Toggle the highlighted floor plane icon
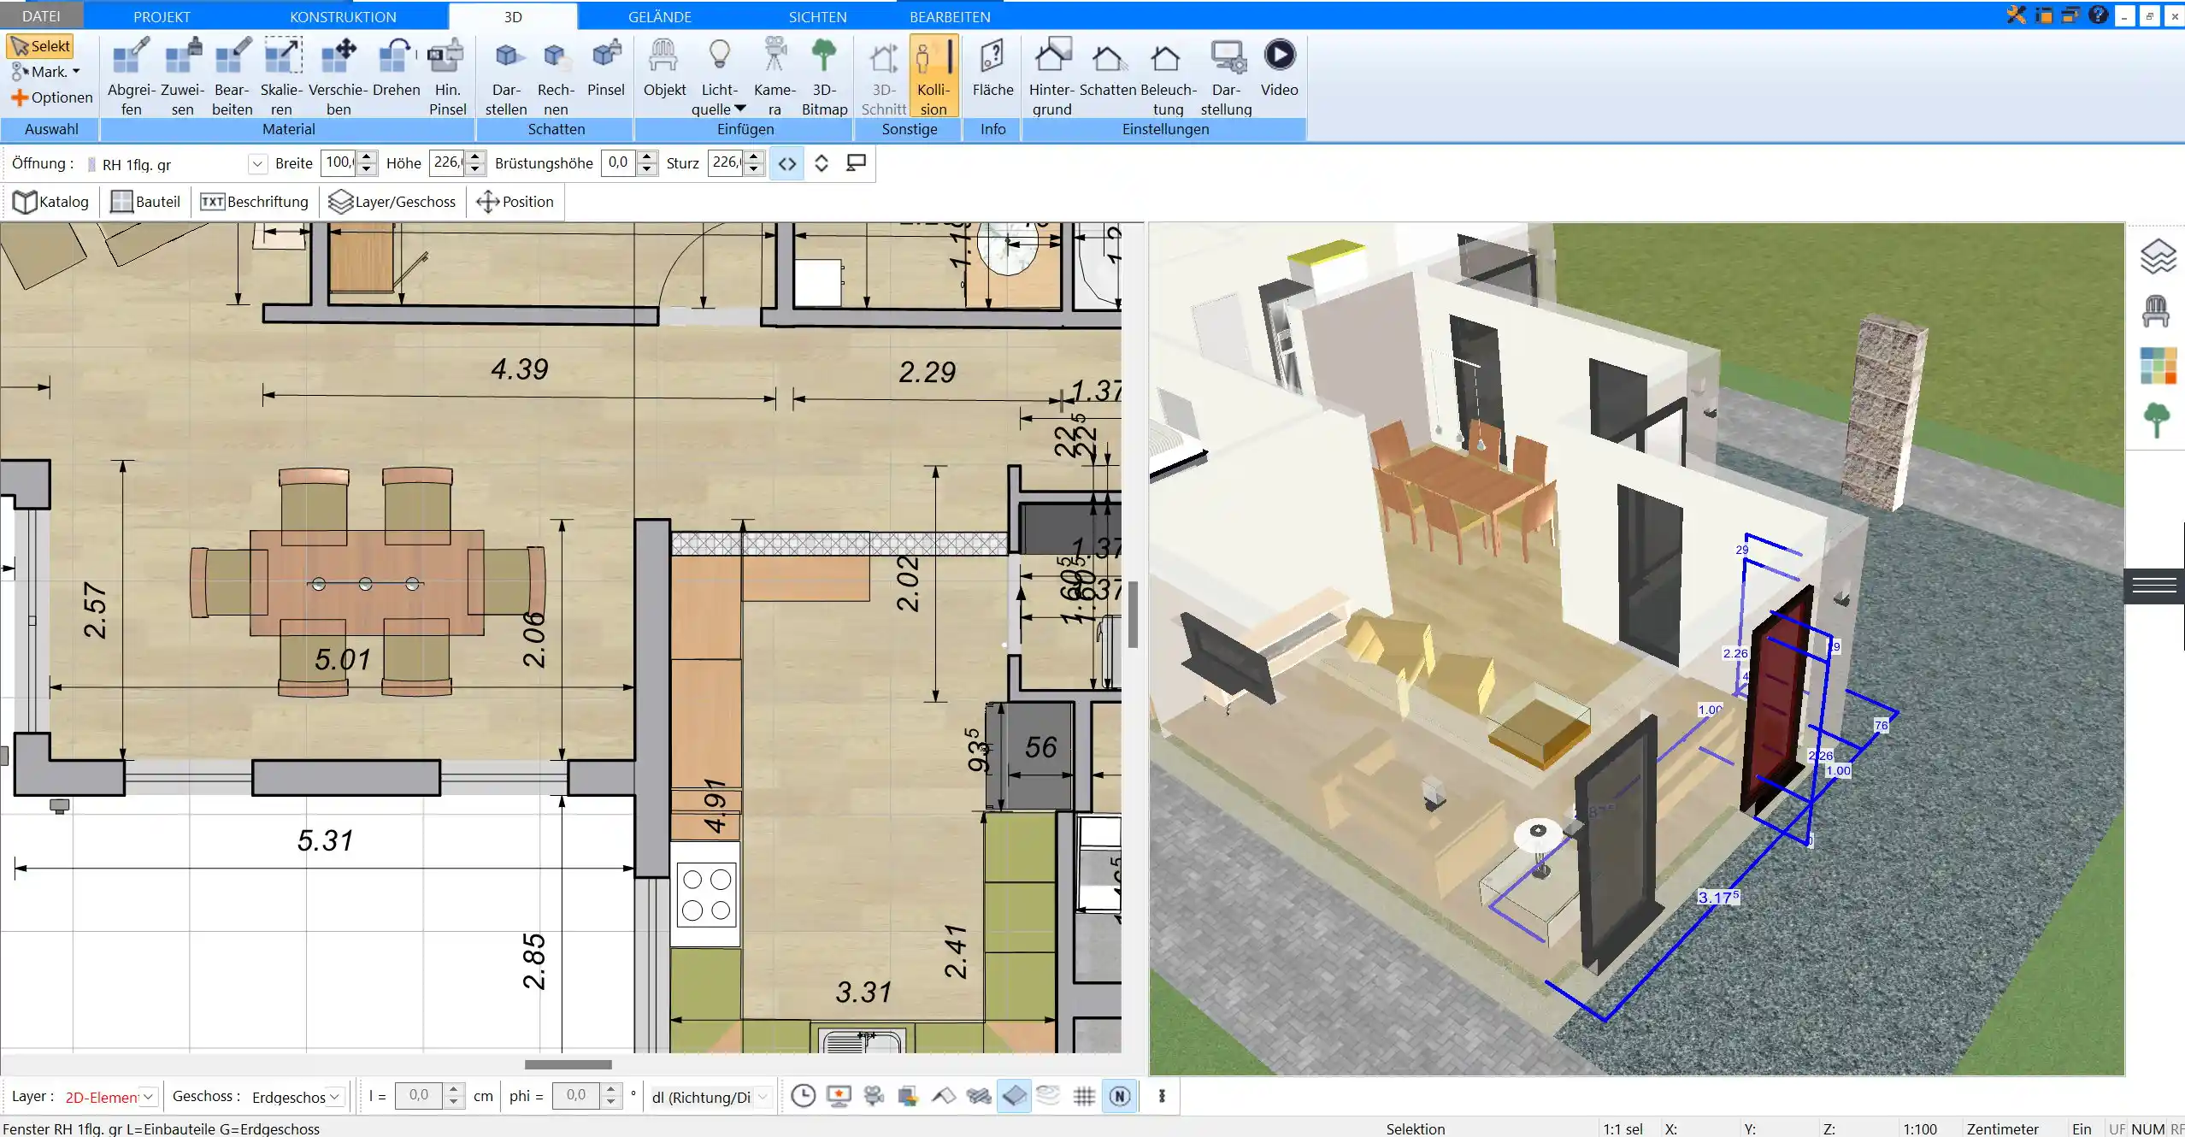The width and height of the screenshot is (2185, 1137). click(1014, 1096)
